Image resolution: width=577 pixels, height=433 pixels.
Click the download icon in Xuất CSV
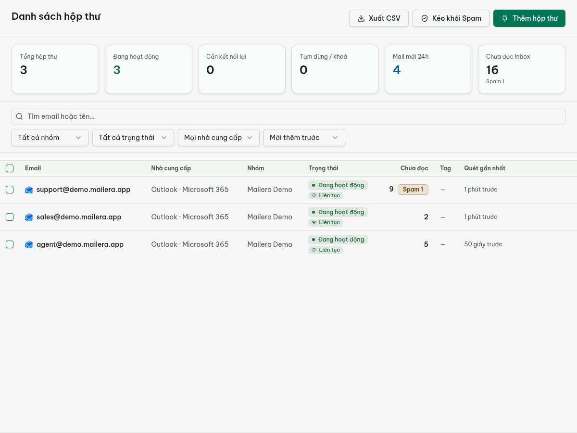pyautogui.click(x=361, y=18)
